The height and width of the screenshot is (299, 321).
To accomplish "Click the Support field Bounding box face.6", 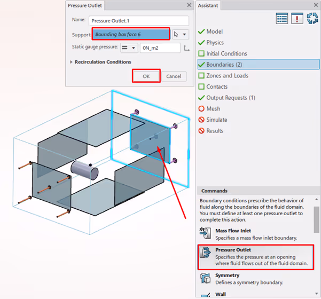I will [x=131, y=34].
